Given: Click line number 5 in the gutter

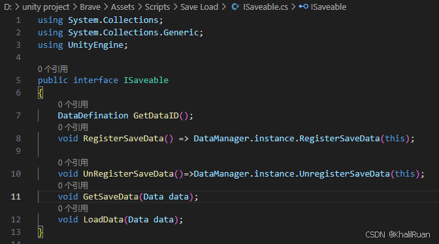Looking at the screenshot, I should click(x=18, y=80).
